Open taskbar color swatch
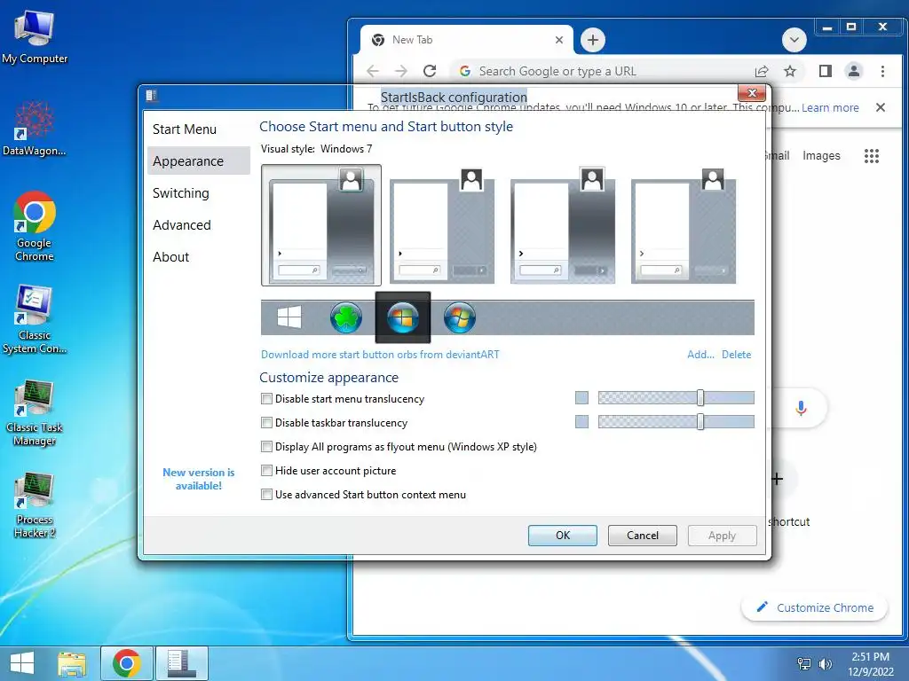This screenshot has height=681, width=909. [x=581, y=421]
